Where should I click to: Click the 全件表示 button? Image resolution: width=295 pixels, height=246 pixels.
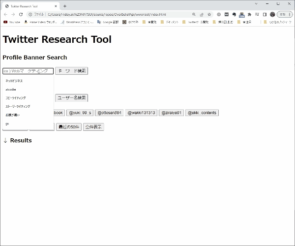point(93,127)
